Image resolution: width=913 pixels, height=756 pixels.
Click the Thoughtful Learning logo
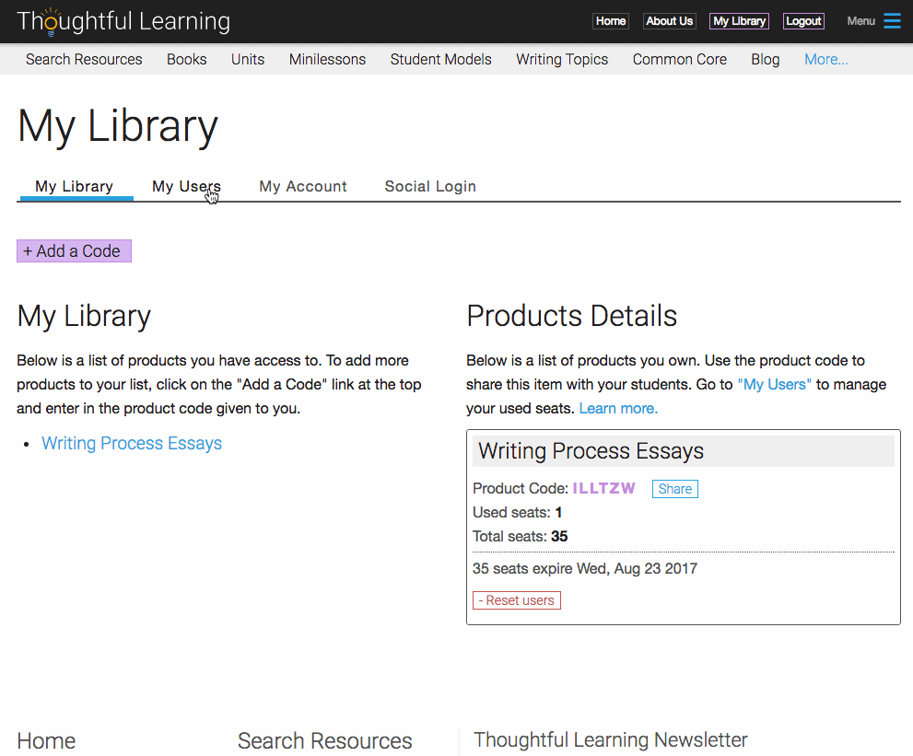tap(123, 21)
